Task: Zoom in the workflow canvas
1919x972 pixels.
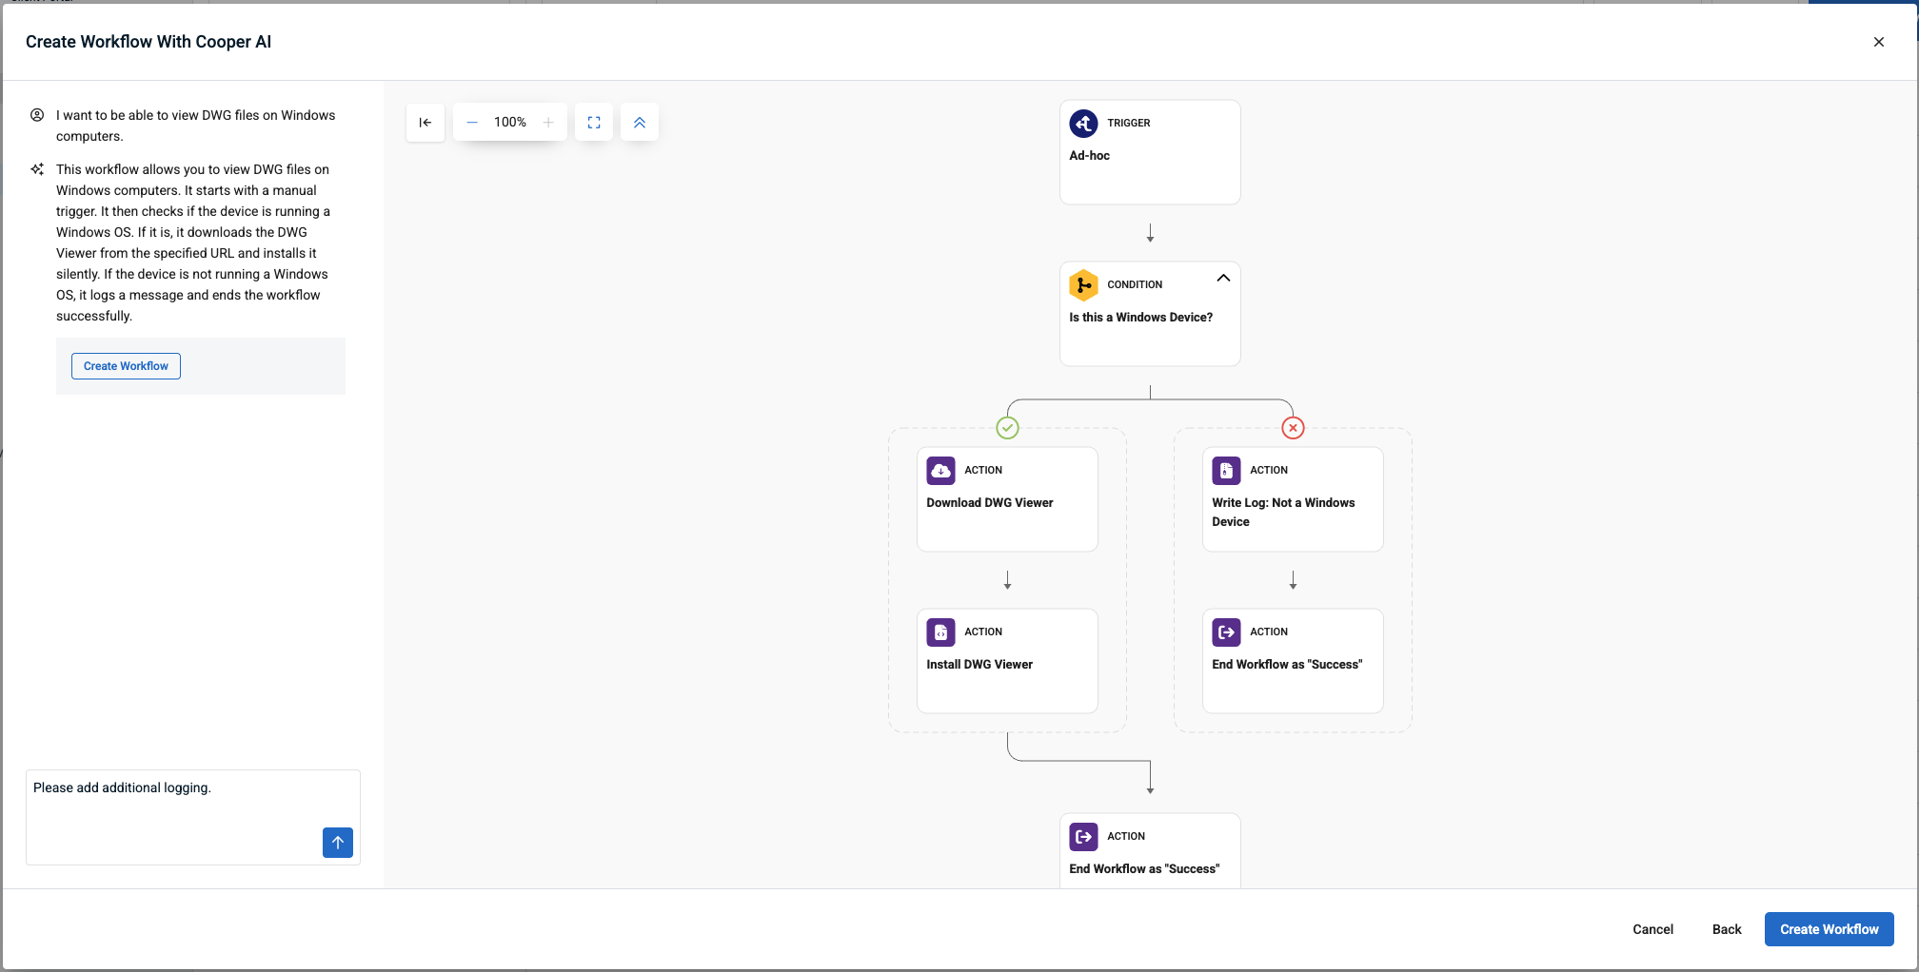Action: 548,123
